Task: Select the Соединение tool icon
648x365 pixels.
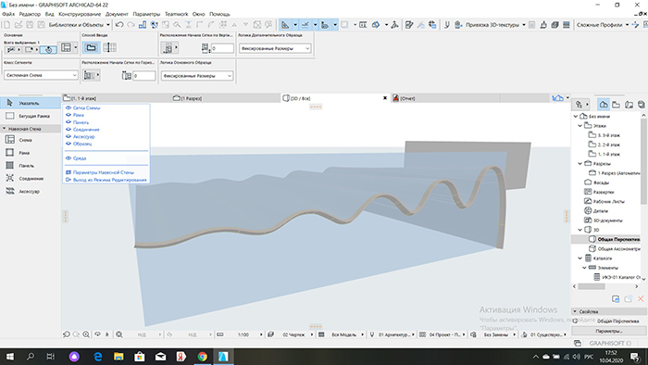Action: 10,178
